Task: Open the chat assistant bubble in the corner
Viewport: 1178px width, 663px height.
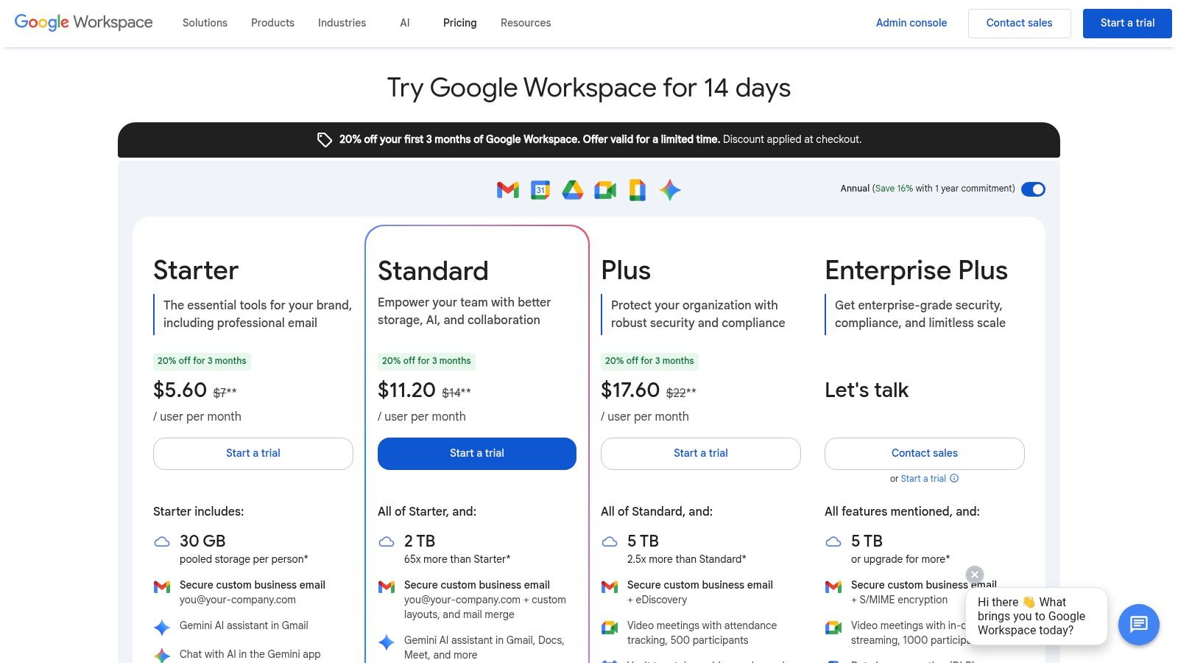Action: coord(1138,625)
